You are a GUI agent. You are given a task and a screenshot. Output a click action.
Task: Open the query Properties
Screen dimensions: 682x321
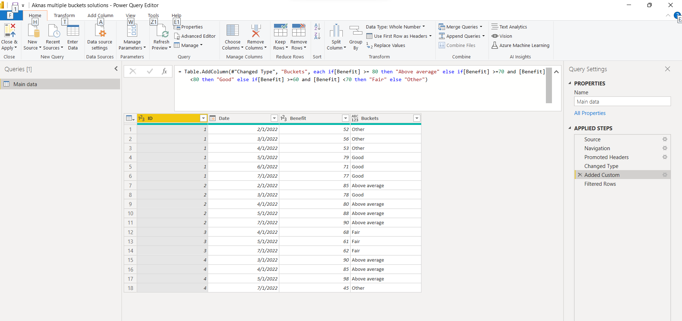pos(188,27)
